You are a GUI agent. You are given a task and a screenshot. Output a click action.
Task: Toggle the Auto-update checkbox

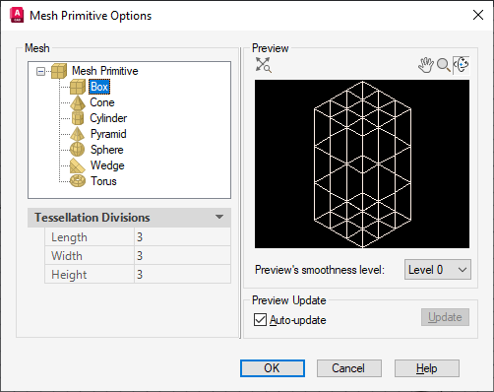pos(260,320)
